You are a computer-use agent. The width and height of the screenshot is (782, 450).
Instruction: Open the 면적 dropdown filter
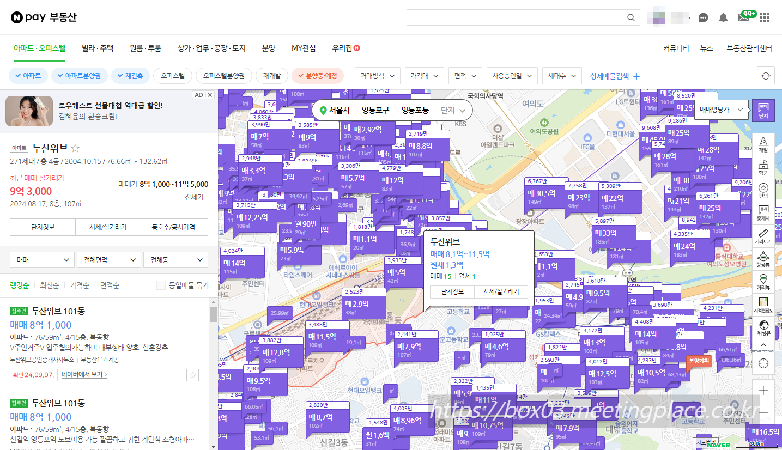(x=466, y=76)
